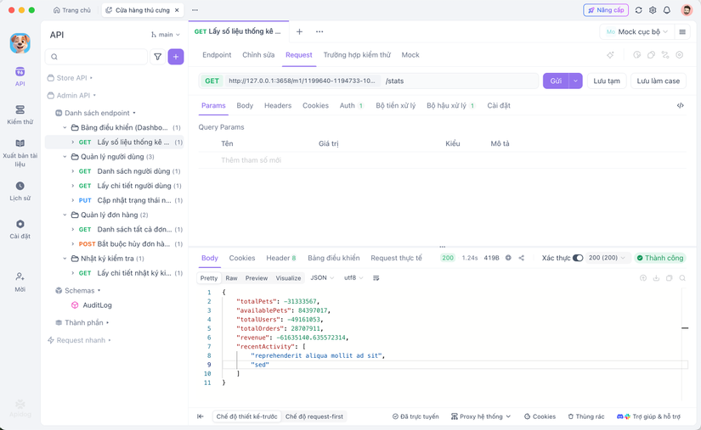
Task: Click the Lưu làm case button
Action: (x=658, y=81)
